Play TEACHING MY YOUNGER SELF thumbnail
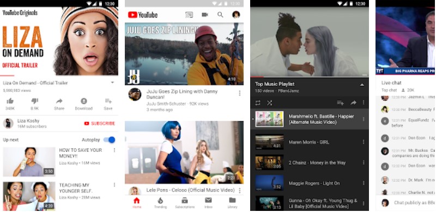The image size is (436, 212). coord(29,196)
